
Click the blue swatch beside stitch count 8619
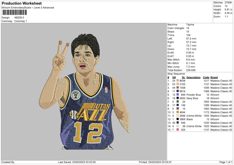(x=177, y=91)
